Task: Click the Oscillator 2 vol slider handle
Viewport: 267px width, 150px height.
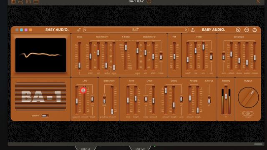Action: pyautogui.click(x=145, y=52)
